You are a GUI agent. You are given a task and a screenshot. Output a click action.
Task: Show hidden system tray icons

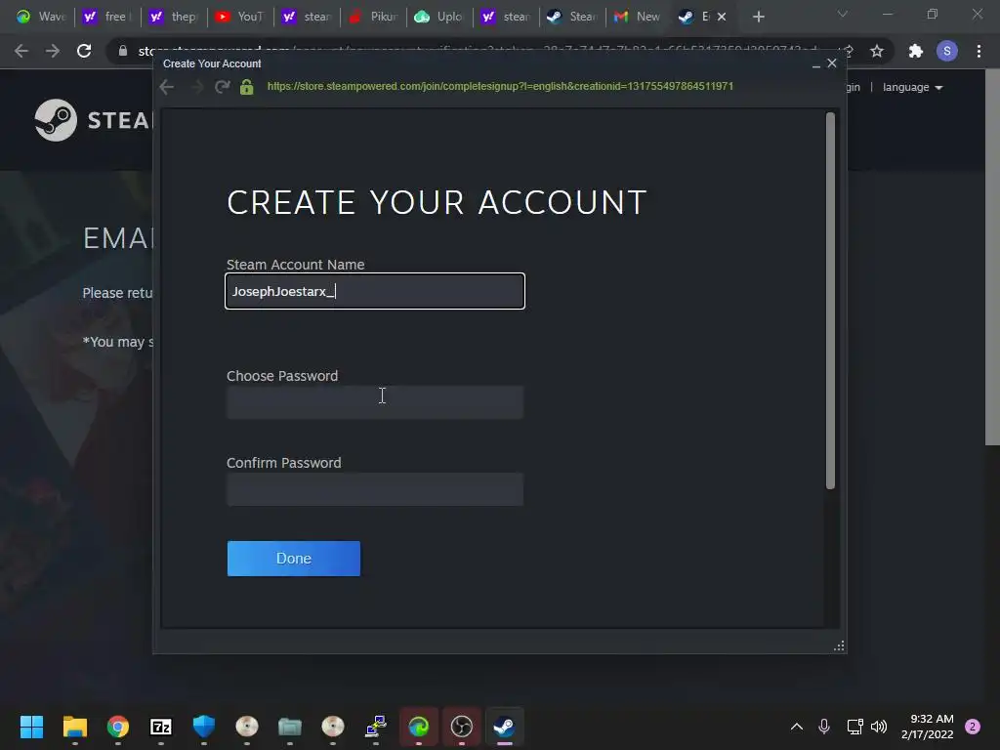[797, 727]
